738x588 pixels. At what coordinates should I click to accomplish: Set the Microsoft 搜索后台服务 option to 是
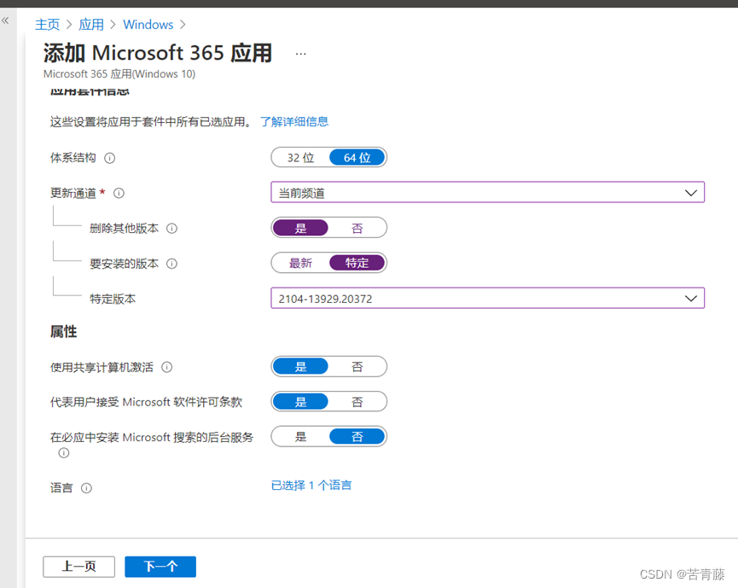click(300, 436)
